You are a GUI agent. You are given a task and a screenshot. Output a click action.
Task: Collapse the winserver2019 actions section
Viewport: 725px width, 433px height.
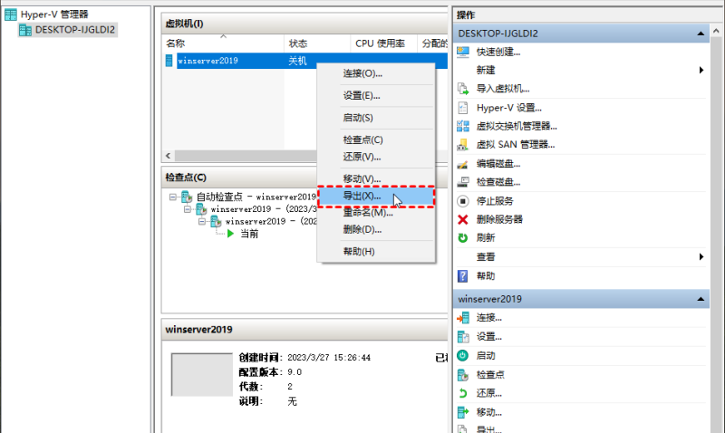(x=701, y=300)
